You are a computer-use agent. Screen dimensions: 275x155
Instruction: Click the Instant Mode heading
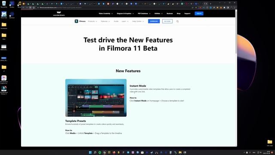(137, 86)
